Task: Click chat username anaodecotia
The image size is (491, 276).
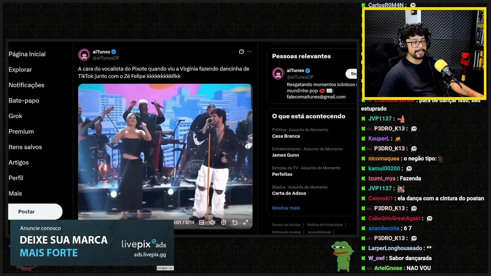Action: [x=384, y=228]
